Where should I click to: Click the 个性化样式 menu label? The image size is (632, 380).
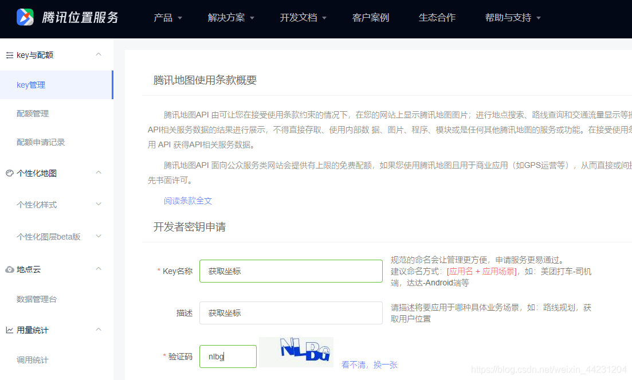pos(37,205)
